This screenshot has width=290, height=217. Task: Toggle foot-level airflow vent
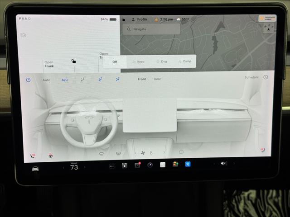(118, 79)
